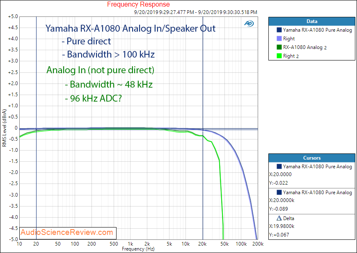Click the 'Analog In (not pure direct)' annotation

tap(101, 70)
